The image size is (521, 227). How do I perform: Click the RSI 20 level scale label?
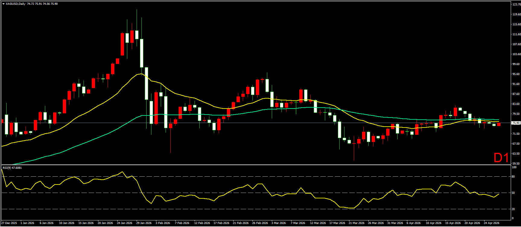514,209
